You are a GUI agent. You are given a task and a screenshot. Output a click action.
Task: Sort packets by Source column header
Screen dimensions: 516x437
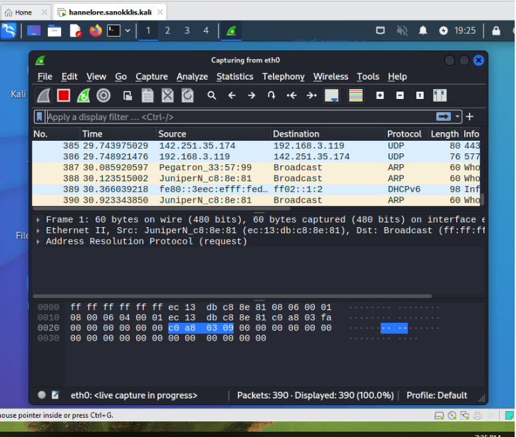[x=213, y=134]
